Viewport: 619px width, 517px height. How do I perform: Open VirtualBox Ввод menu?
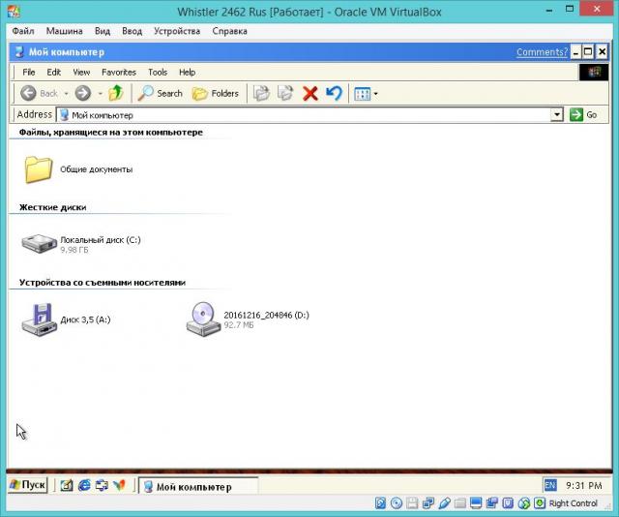click(132, 31)
